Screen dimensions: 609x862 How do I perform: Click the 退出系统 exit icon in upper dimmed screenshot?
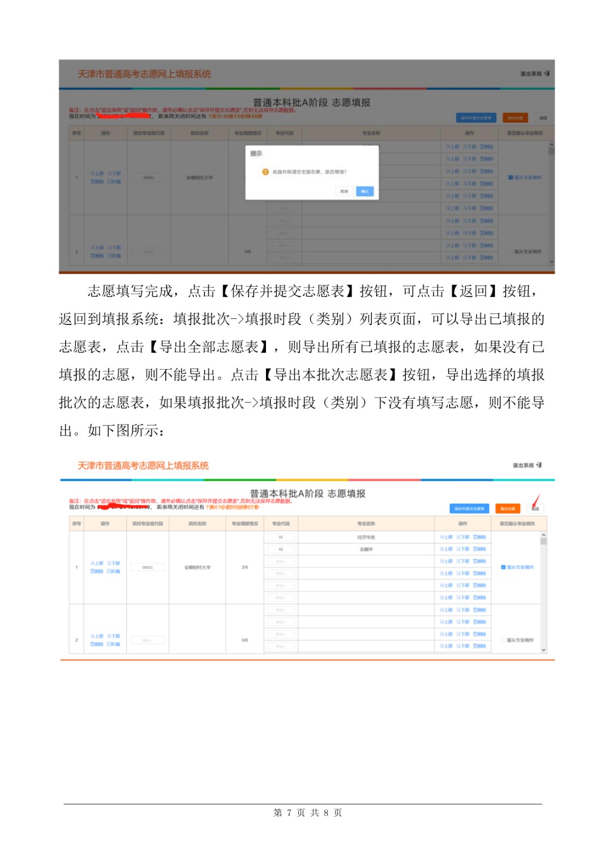[x=547, y=73]
